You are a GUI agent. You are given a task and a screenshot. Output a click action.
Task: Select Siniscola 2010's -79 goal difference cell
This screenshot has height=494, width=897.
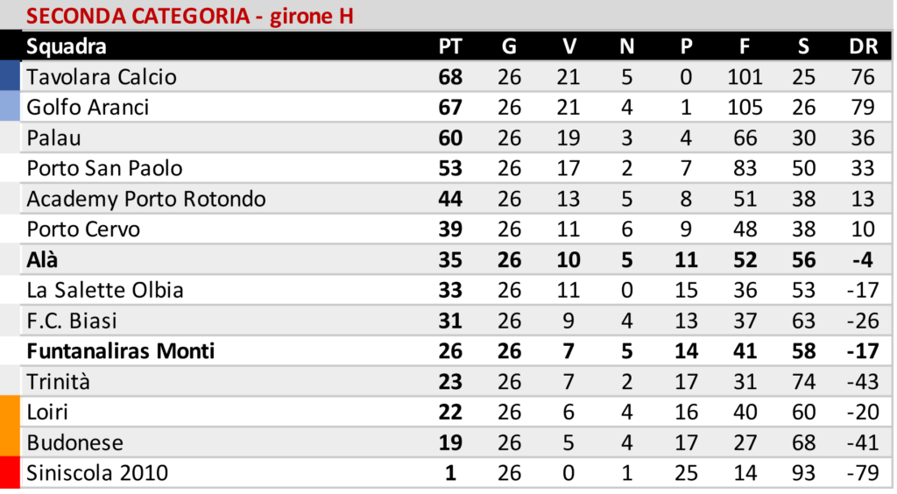pos(863,474)
